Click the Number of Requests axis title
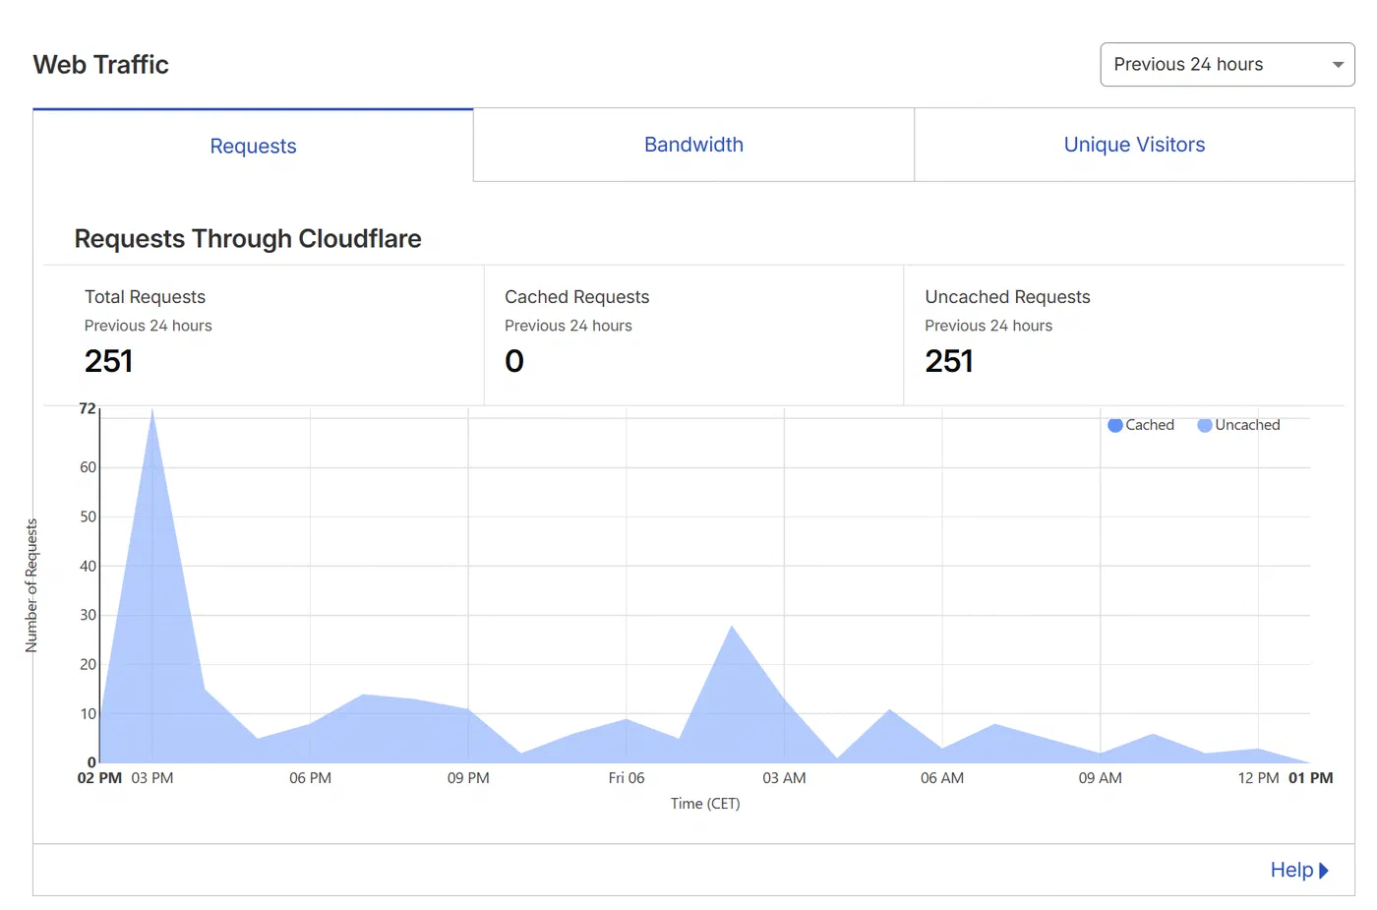The height and width of the screenshot is (910, 1377). tap(31, 585)
